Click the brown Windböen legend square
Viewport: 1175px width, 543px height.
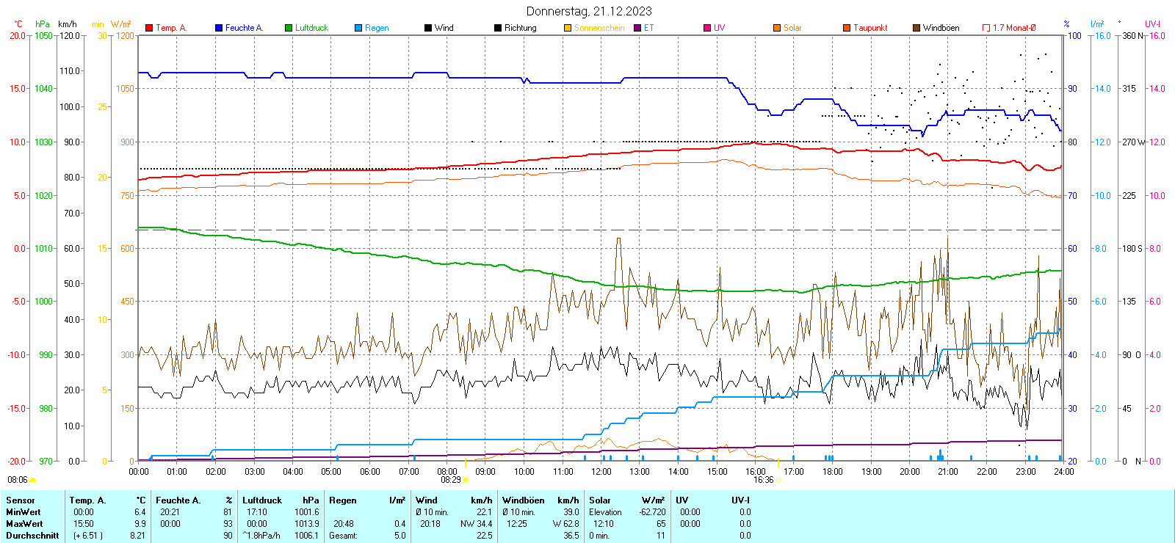pyautogui.click(x=916, y=28)
